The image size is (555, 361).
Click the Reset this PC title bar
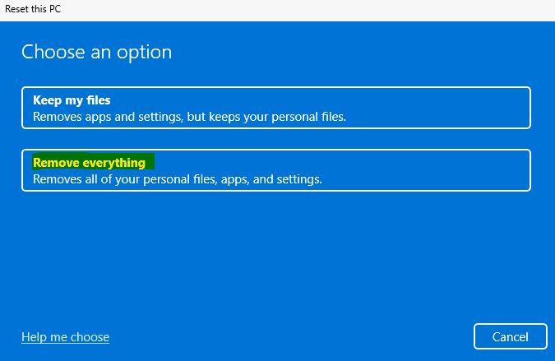[x=278, y=10]
